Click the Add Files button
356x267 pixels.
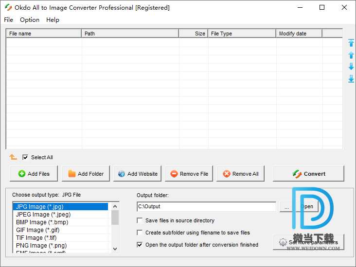tap(34, 174)
